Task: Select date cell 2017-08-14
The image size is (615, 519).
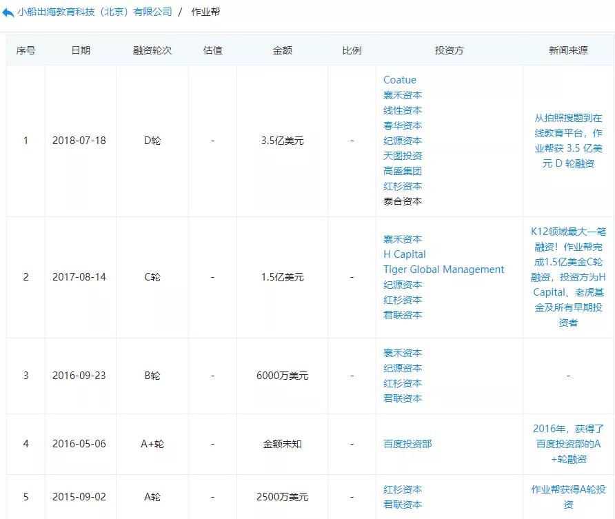Action: (79, 277)
